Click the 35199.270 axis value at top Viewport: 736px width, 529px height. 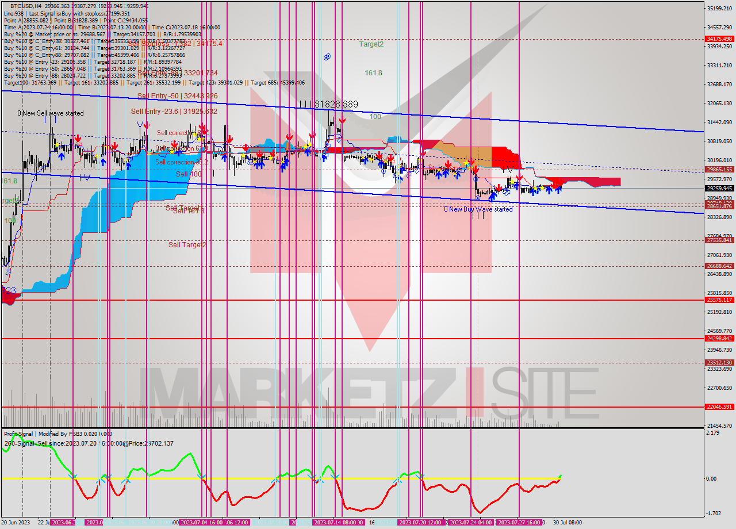point(719,9)
